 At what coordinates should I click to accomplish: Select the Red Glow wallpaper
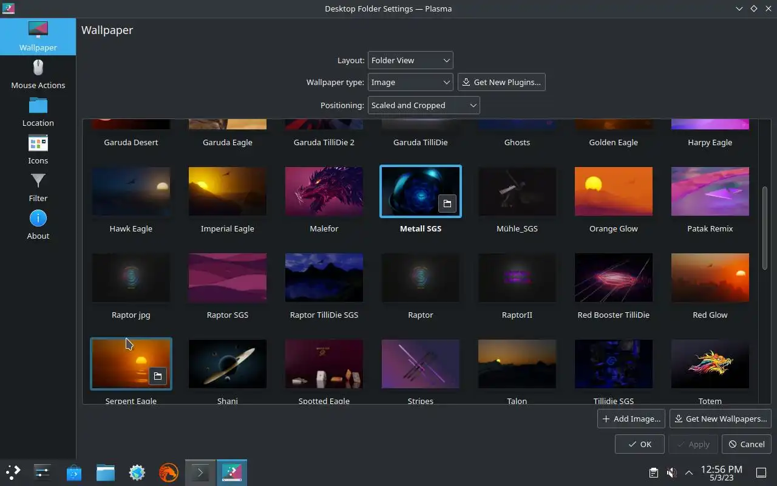point(710,278)
